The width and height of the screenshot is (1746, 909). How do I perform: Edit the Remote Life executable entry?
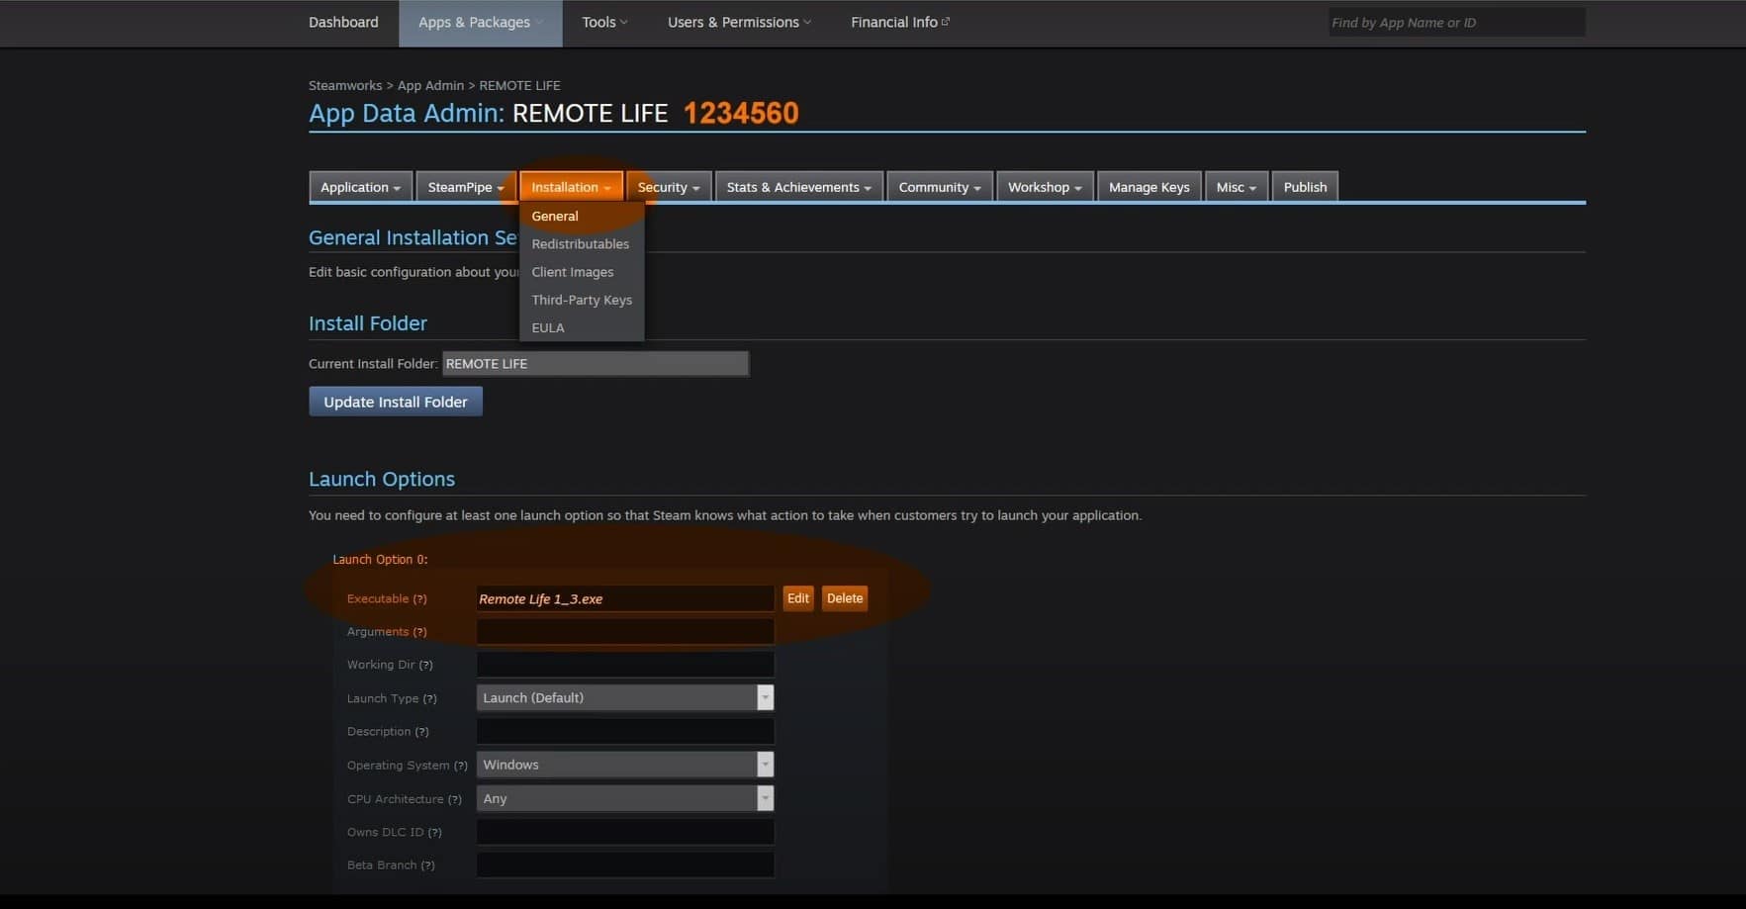coord(797,597)
